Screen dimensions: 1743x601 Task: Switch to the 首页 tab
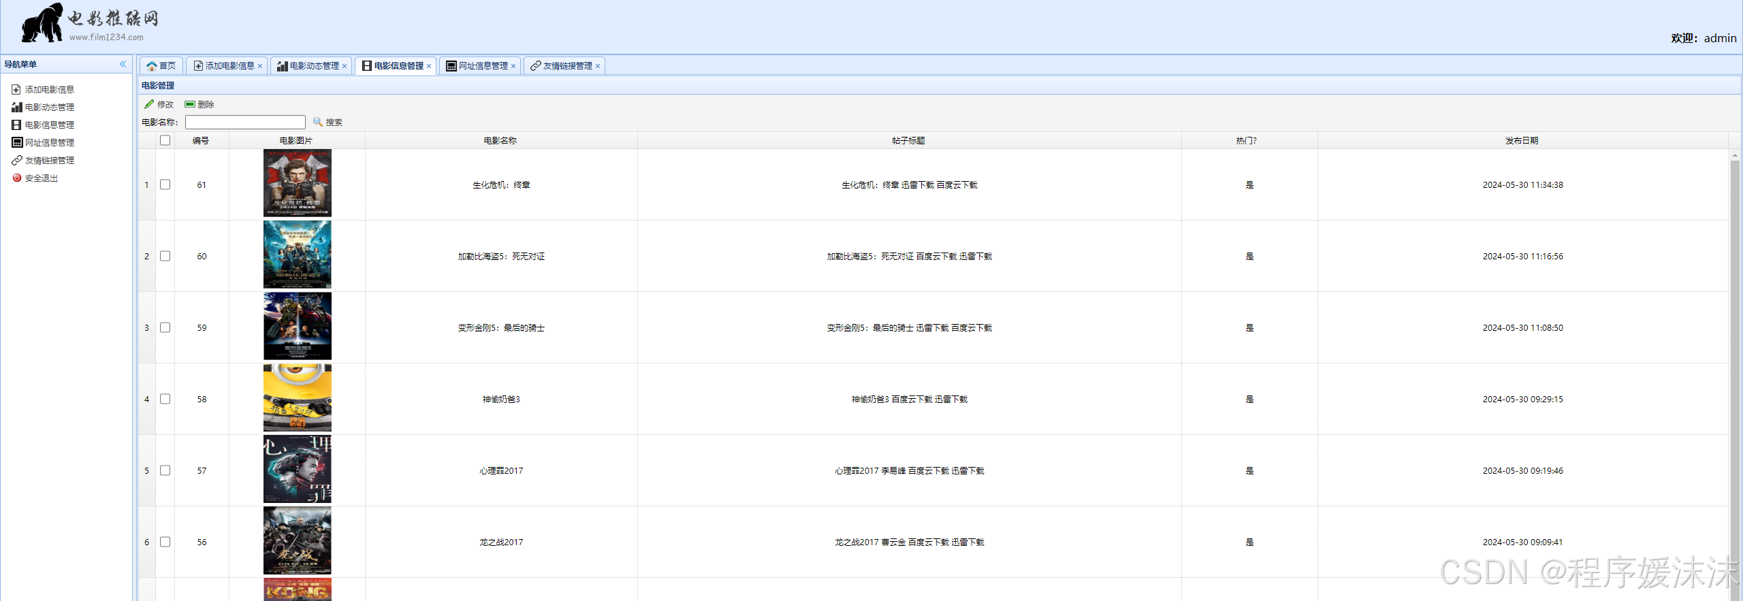coord(161,66)
